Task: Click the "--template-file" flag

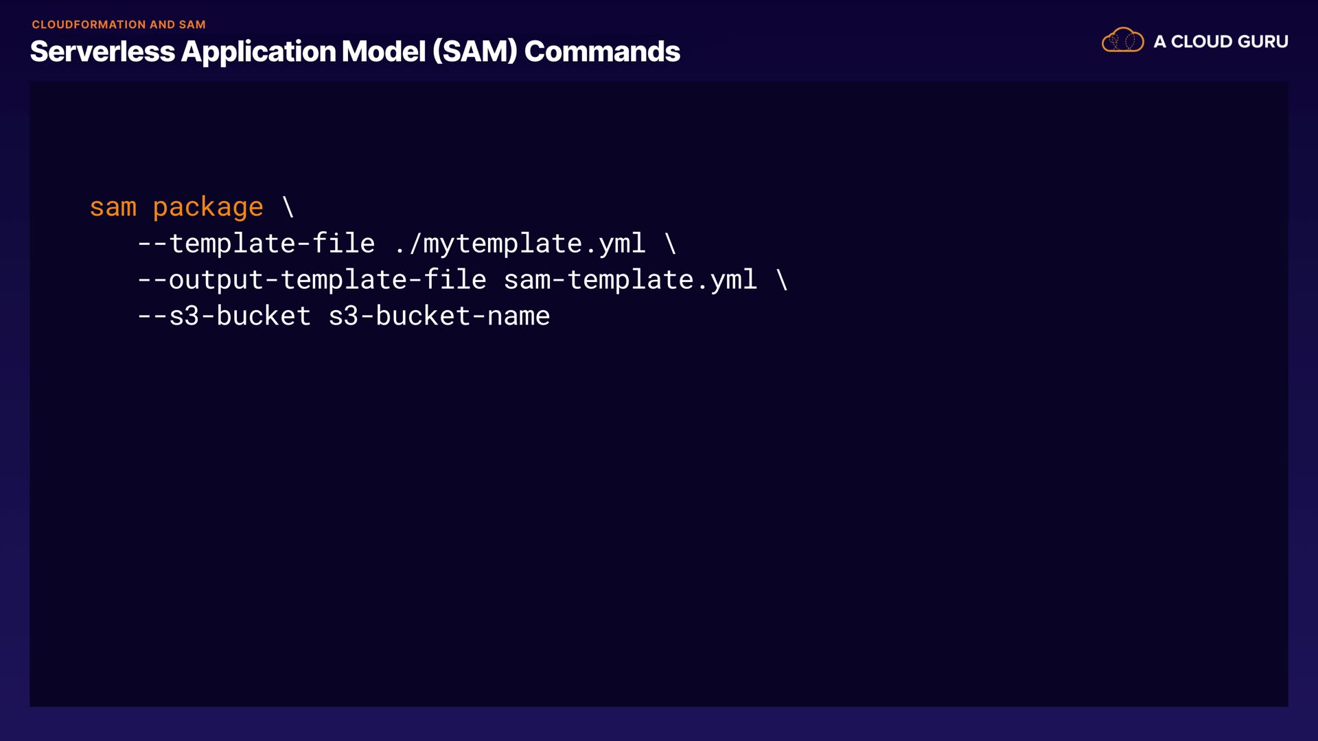Action: point(256,244)
